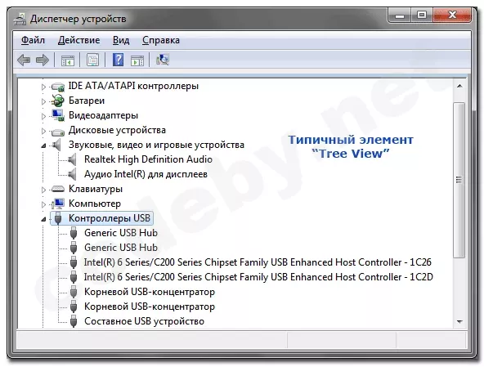The height and width of the screenshot is (367, 484).
Task: Click the Контроллеры USB plug icon
Action: pos(58,218)
